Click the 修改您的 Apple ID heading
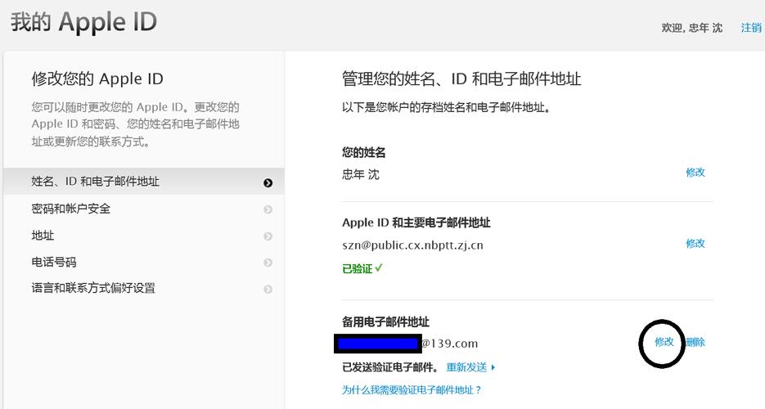The width and height of the screenshot is (765, 409). pyautogui.click(x=97, y=79)
